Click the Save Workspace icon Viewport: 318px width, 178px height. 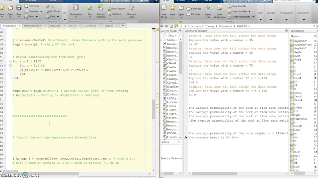(220, 7)
